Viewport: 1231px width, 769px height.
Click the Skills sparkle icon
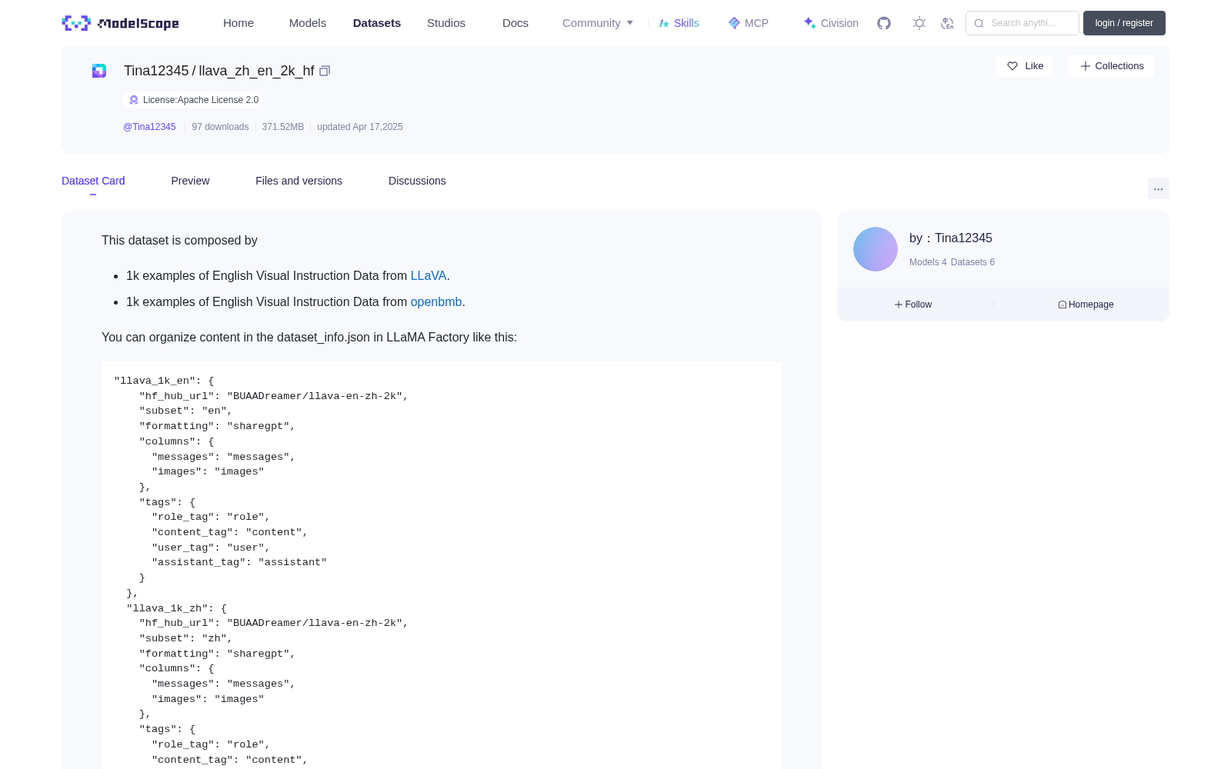pos(664,23)
